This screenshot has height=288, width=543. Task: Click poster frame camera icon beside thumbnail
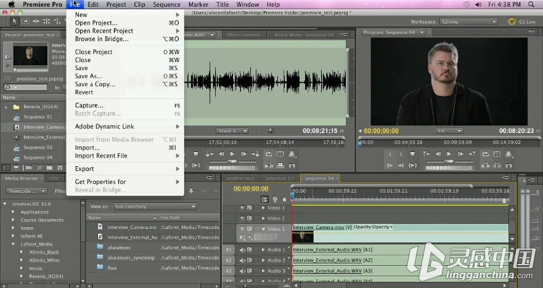pos(8,57)
